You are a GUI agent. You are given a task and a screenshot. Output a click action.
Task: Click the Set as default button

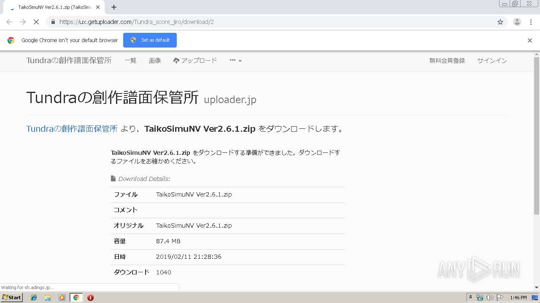150,40
